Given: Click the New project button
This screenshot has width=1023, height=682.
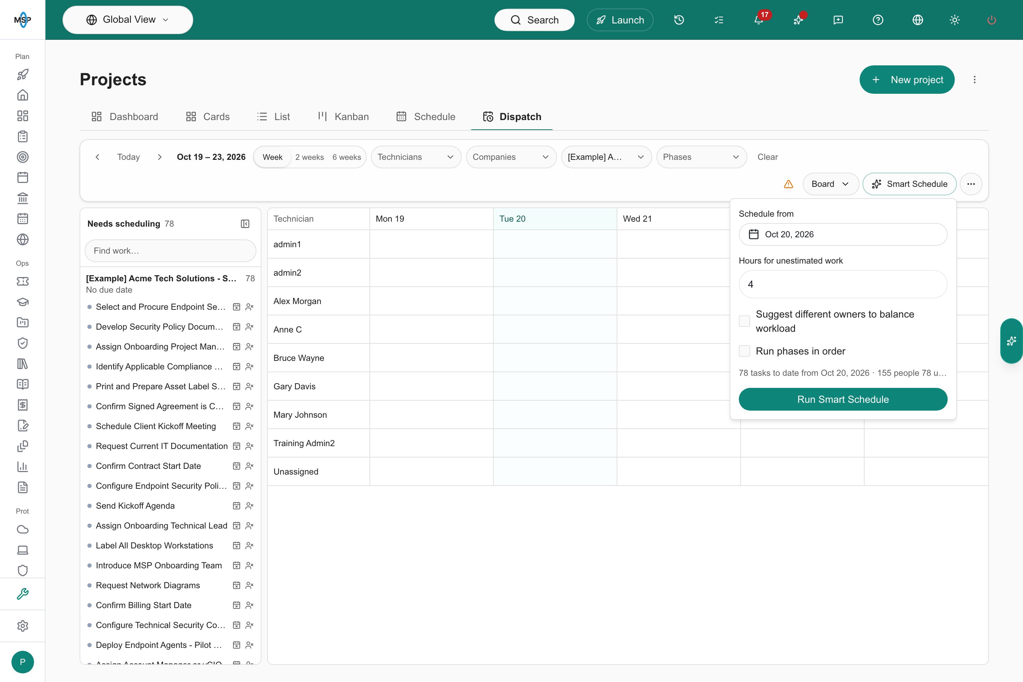Looking at the screenshot, I should point(907,80).
